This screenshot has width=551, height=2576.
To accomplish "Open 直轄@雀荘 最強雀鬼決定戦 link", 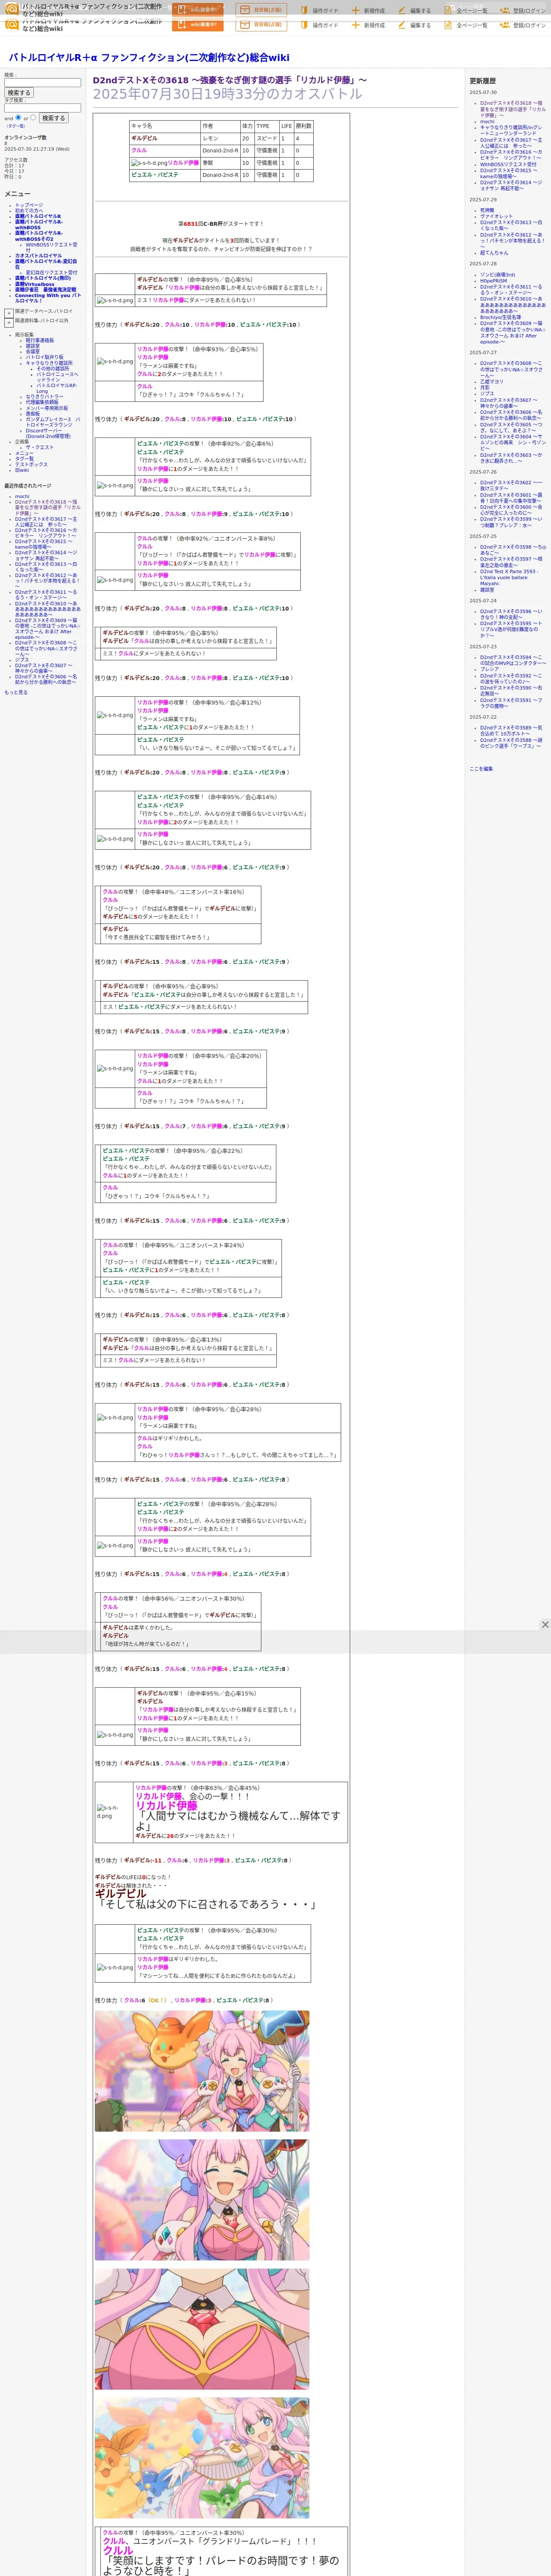I will [x=45, y=290].
